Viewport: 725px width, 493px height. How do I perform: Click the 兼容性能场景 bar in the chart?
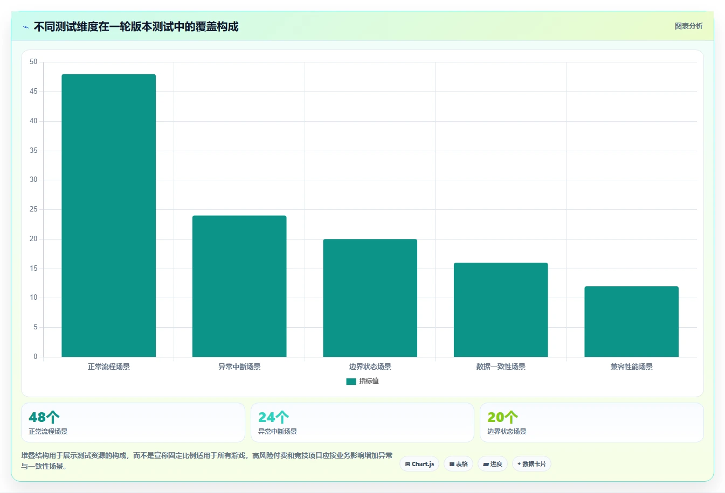tap(631, 322)
